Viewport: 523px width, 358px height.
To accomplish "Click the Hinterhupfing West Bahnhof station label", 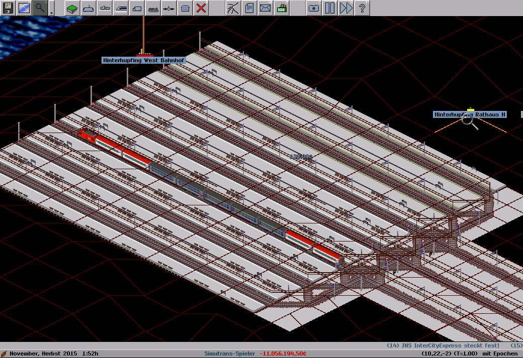I will tap(144, 60).
